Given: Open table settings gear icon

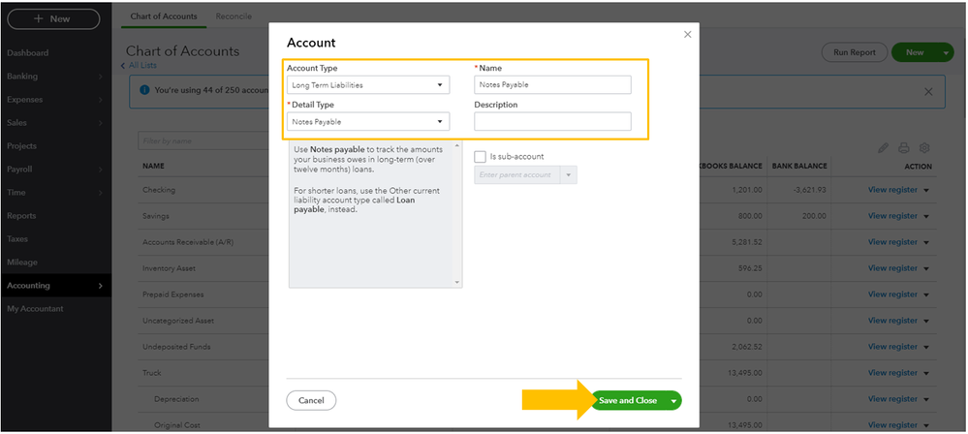Looking at the screenshot, I should tap(924, 148).
